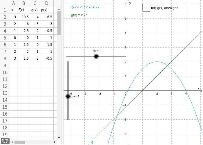The image size is (203, 145).
Task: Click the green g(x) = x - 1 text
Action: (x=79, y=15)
